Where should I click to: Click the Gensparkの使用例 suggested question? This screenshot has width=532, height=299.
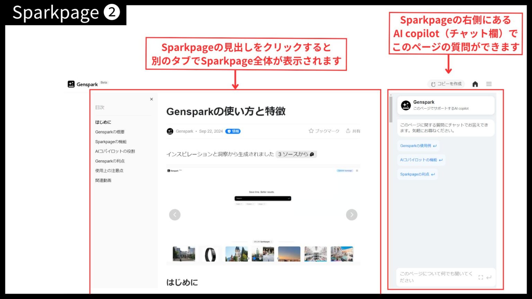pyautogui.click(x=418, y=146)
